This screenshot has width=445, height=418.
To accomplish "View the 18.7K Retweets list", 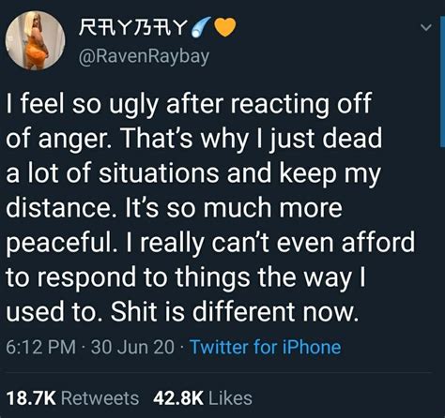I will [72, 398].
